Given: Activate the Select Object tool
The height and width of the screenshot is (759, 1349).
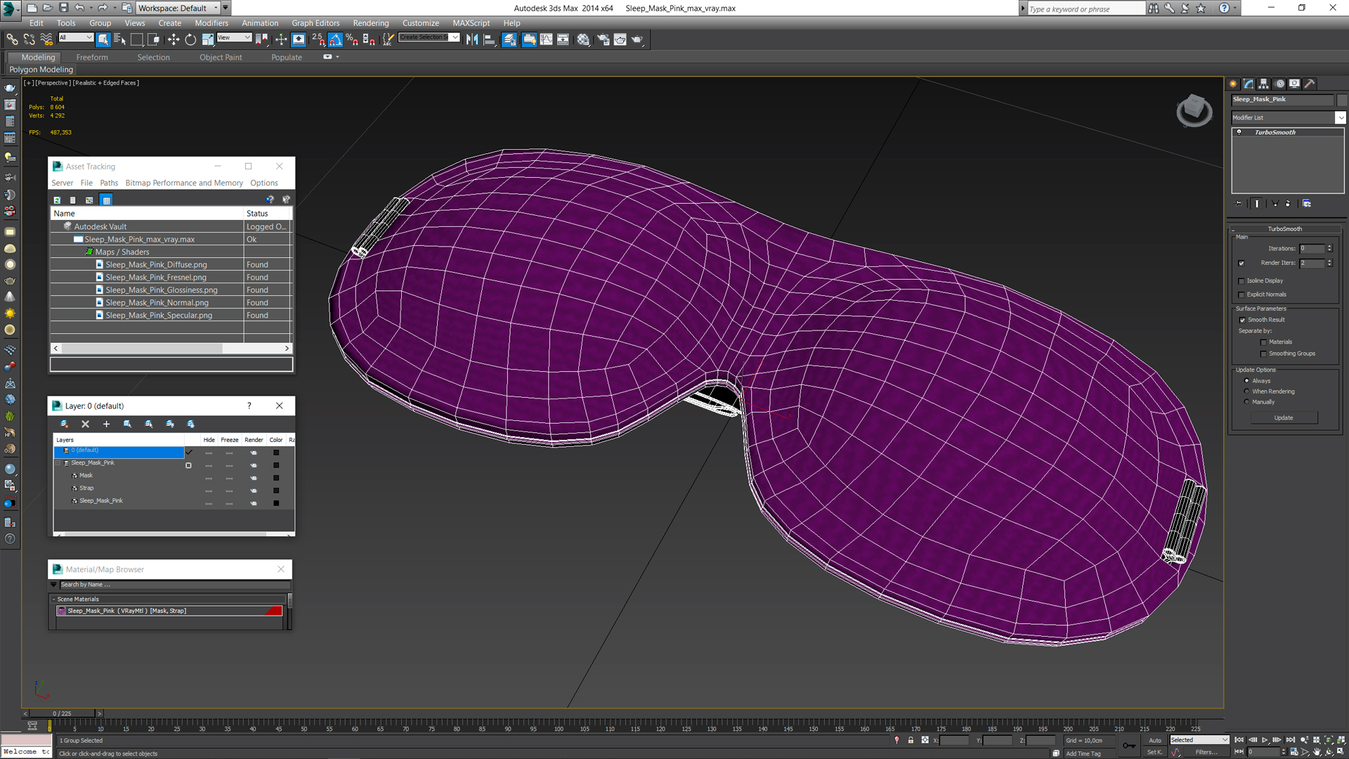Looking at the screenshot, I should (x=103, y=39).
